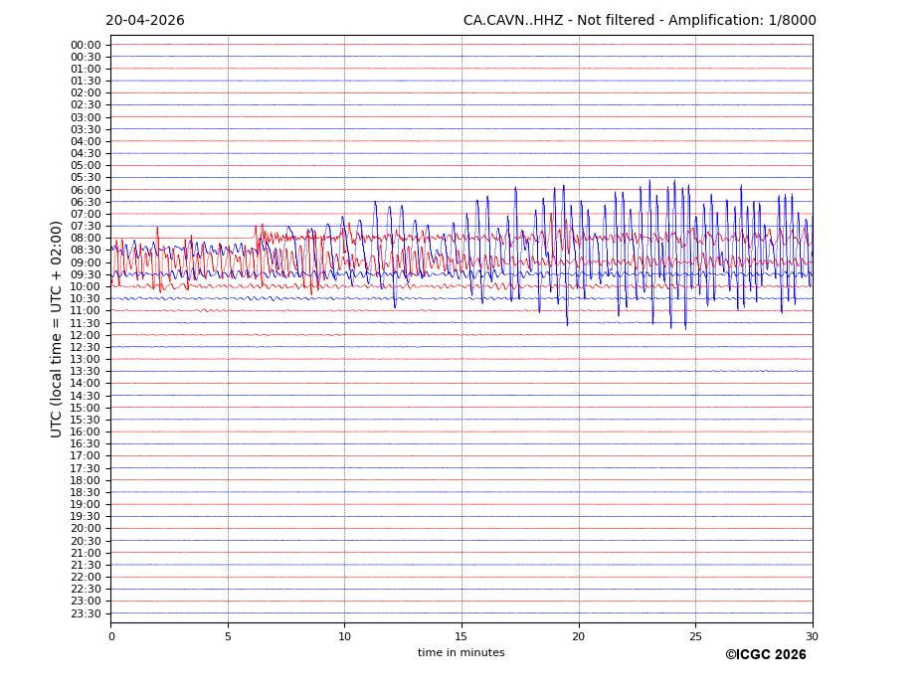Select the 06:00 time row label
The image size is (922, 692).
[86, 190]
